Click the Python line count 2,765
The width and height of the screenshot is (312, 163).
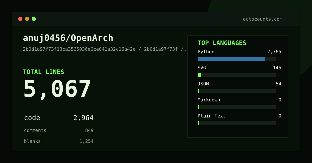tap(274, 52)
